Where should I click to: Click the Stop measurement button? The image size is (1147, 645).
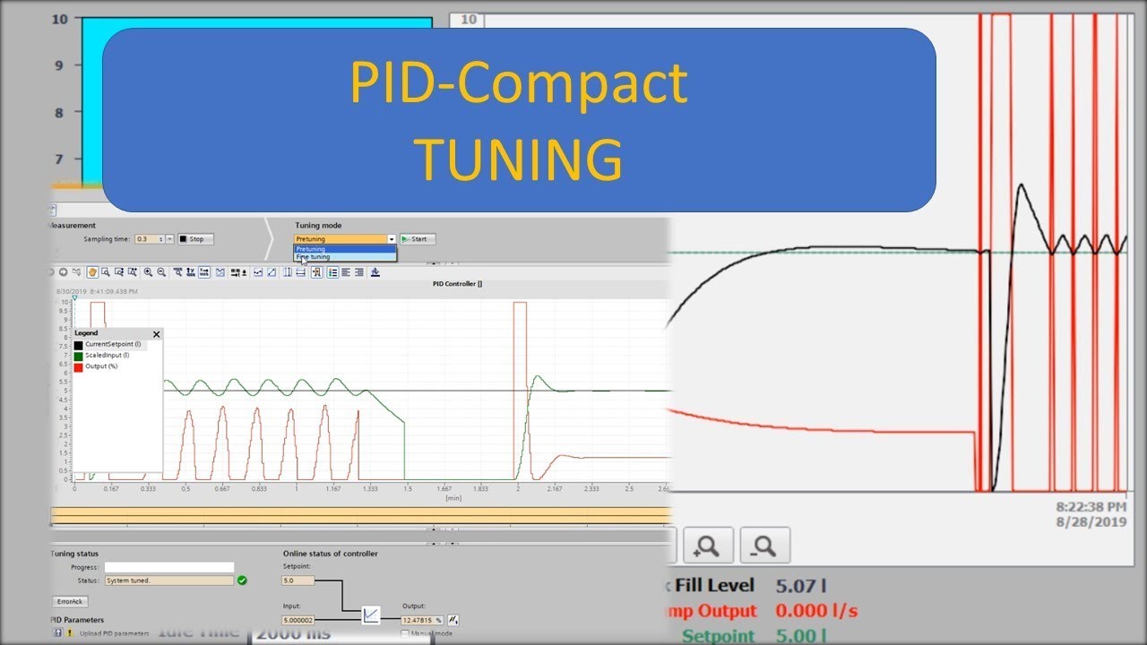coord(196,239)
